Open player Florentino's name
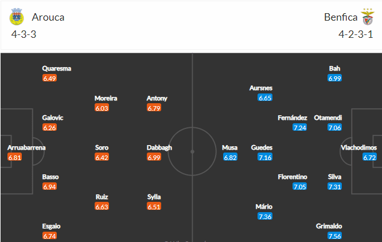The width and height of the screenshot is (382, 242). tap(293, 177)
